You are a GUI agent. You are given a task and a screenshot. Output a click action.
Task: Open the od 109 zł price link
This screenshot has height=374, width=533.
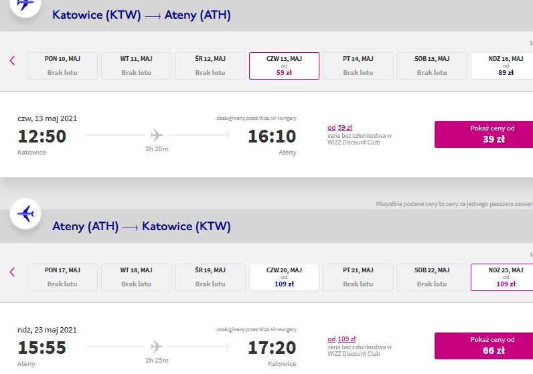pyautogui.click(x=341, y=339)
